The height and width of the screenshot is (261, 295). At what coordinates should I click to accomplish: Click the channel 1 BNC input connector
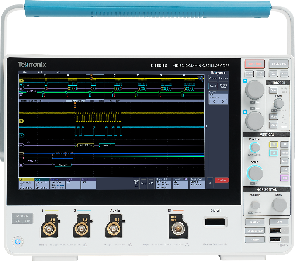pyautogui.click(x=49, y=229)
